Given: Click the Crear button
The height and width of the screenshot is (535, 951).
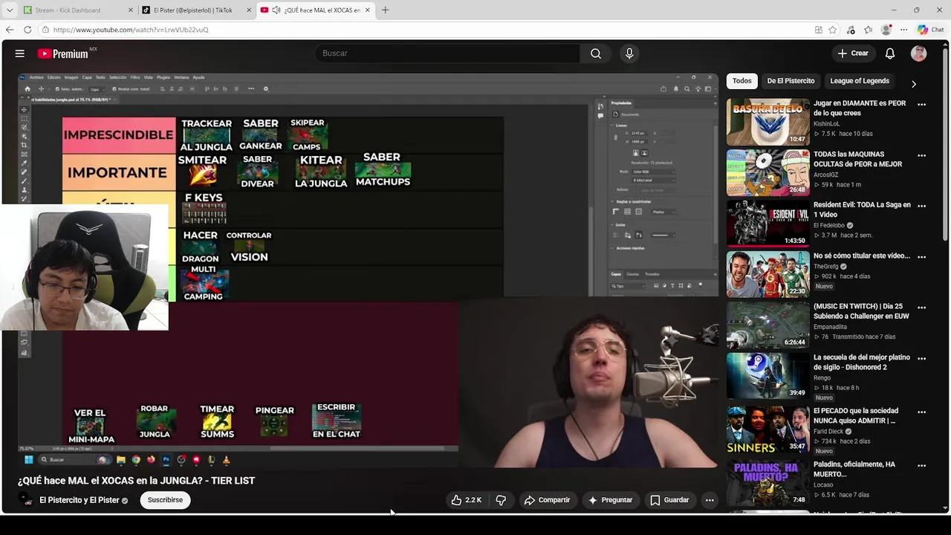Looking at the screenshot, I should [x=853, y=53].
